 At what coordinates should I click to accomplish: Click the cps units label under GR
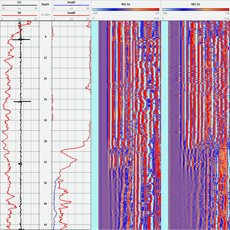[x=20, y=19]
